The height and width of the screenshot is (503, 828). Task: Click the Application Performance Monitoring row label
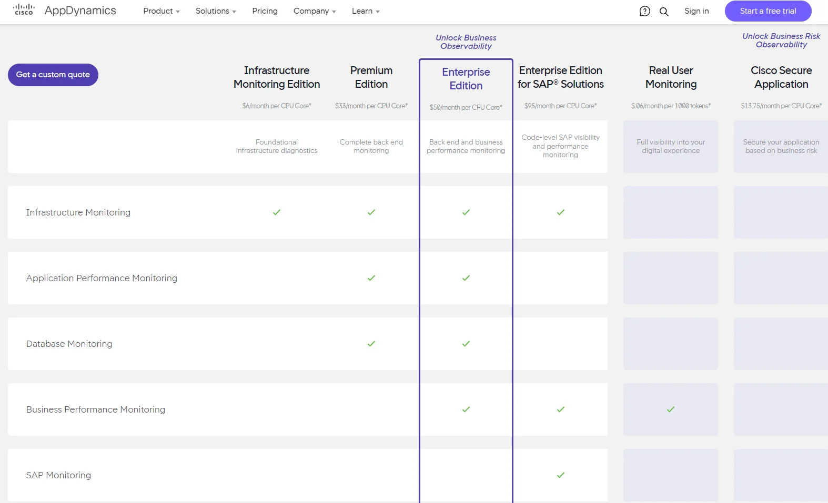point(102,278)
